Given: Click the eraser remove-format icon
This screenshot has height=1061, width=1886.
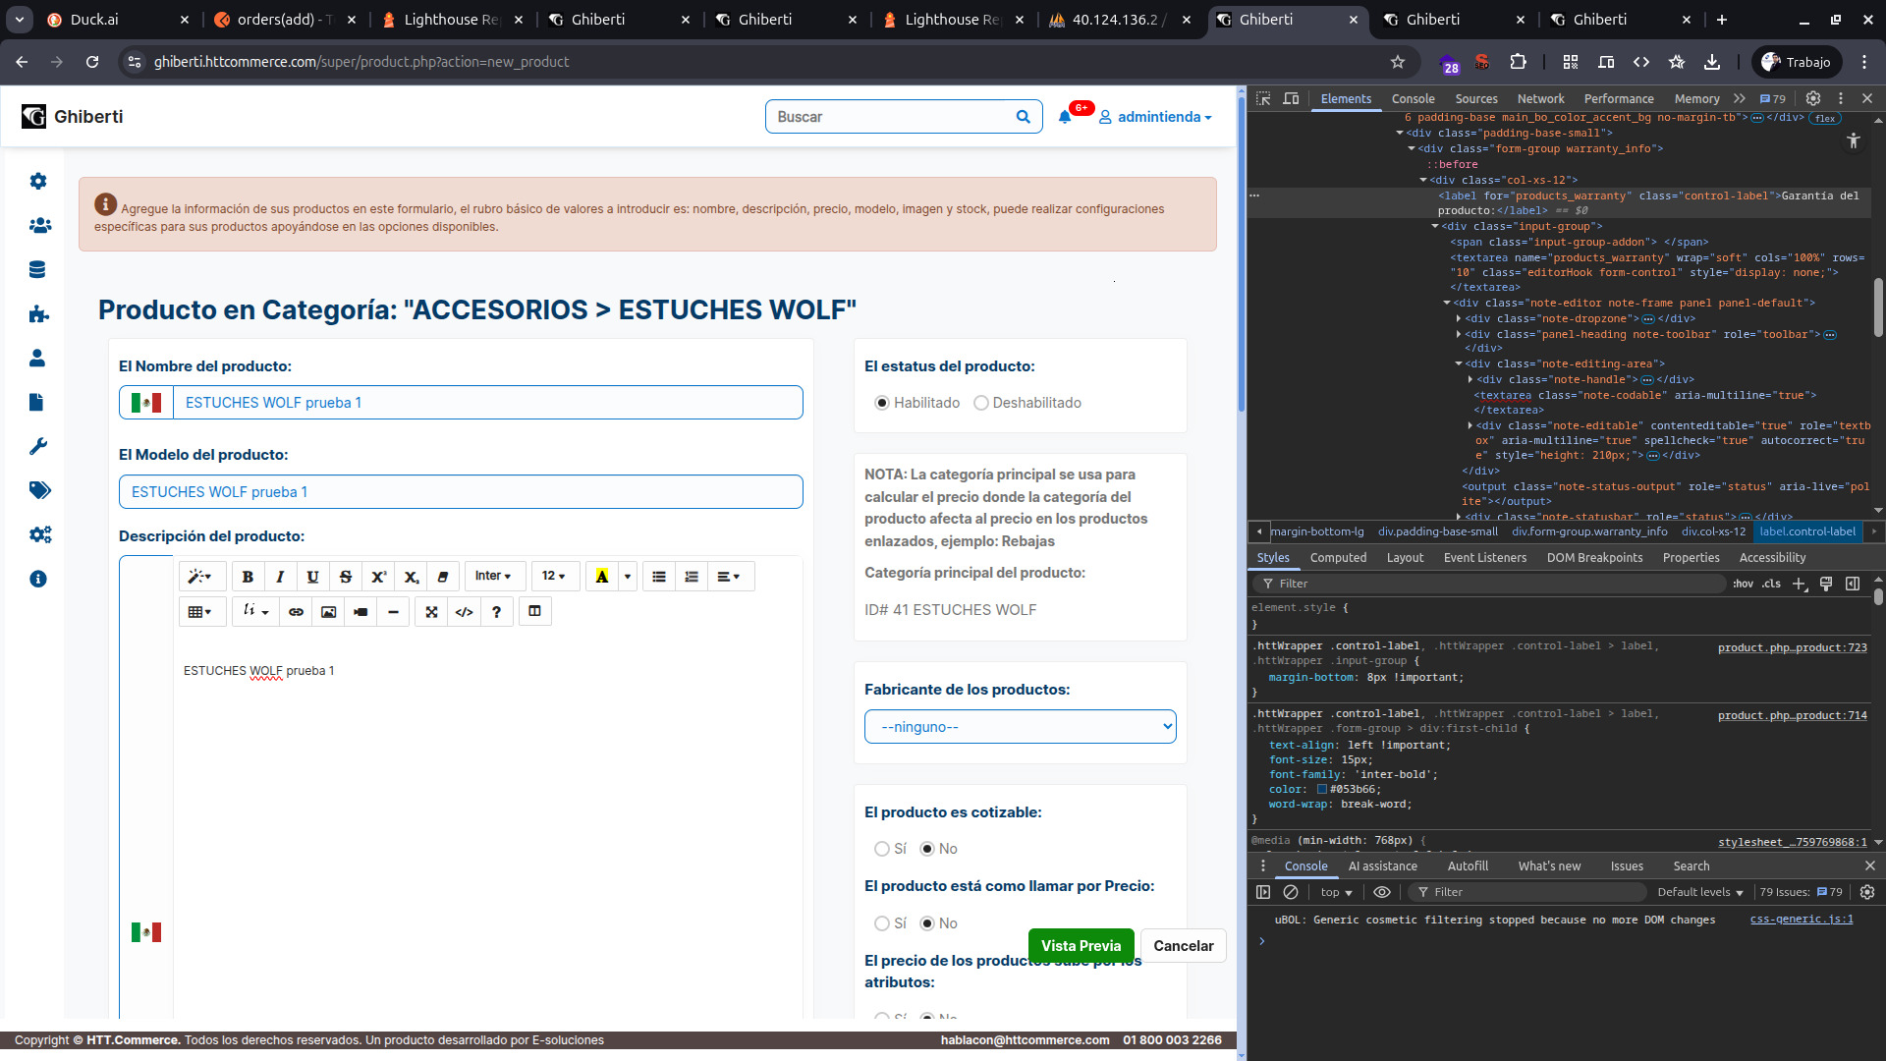Looking at the screenshot, I should tap(442, 577).
